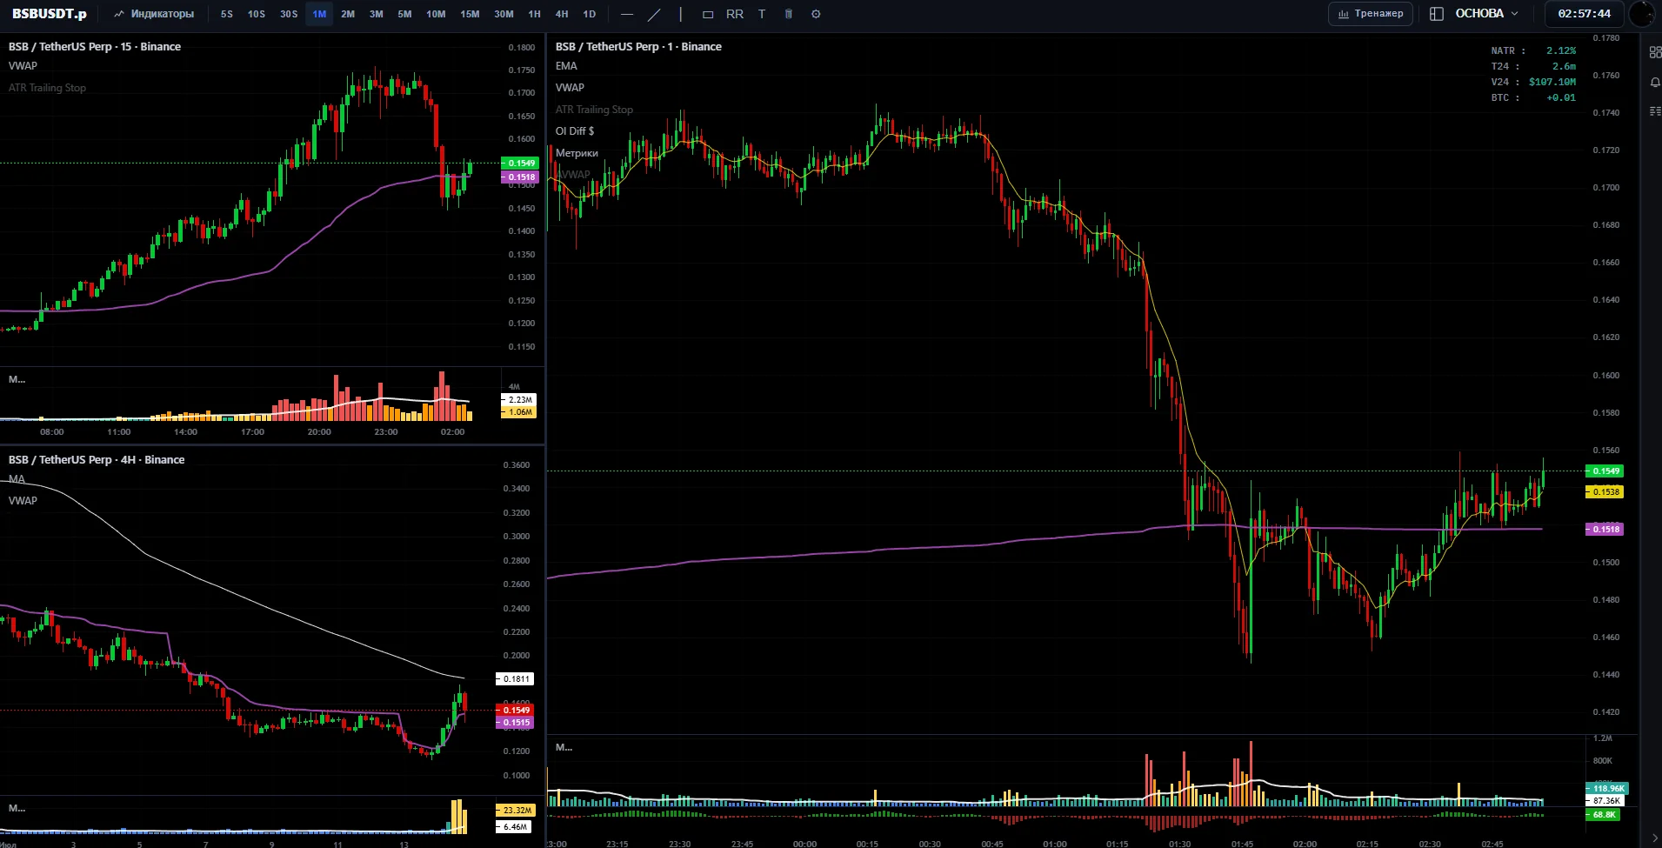Select the horizontal line drawing tool
Image resolution: width=1662 pixels, height=848 pixels.
coord(627,14)
